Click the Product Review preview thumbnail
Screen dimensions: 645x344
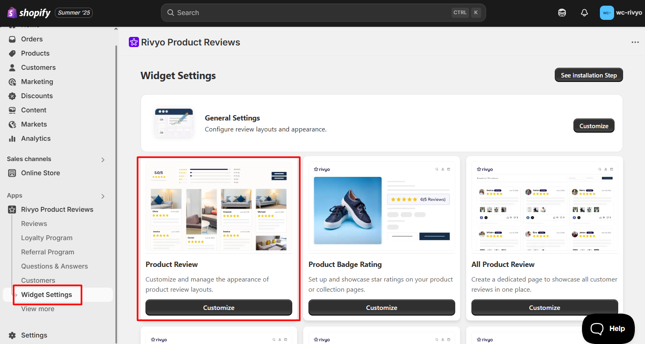point(219,206)
